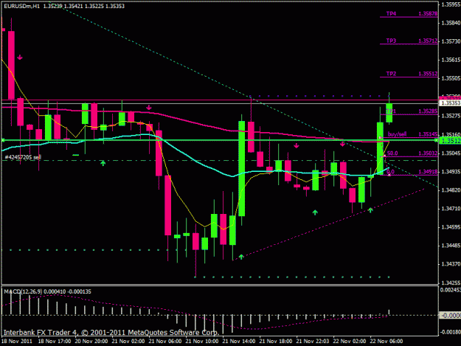
Task: Click the current price tag 1.35353
Action: click(450, 103)
